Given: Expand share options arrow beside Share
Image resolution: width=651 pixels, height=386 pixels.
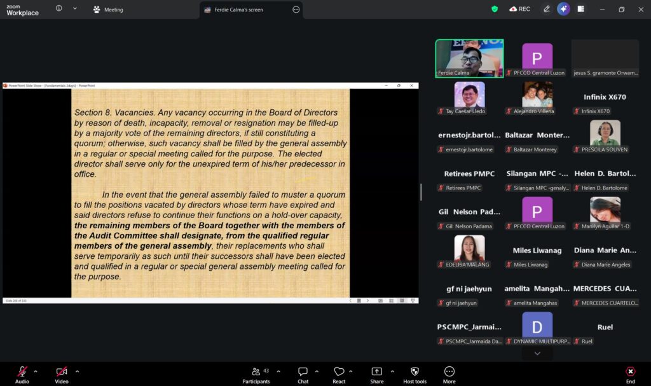Looking at the screenshot, I should tap(392, 371).
